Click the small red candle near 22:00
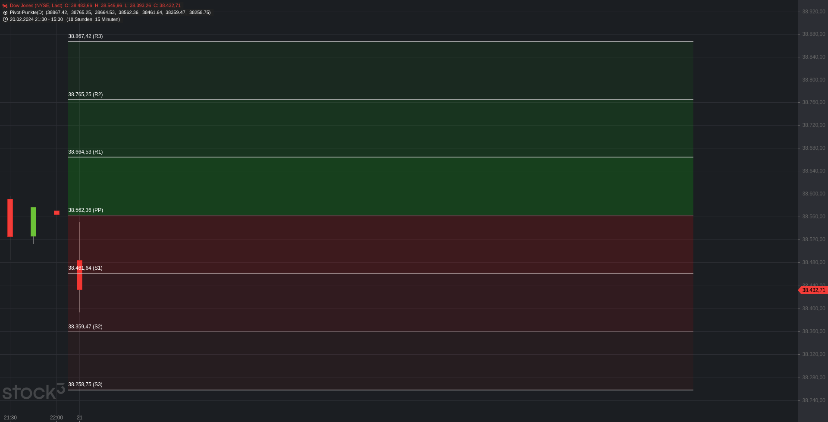This screenshot has width=828, height=422. click(x=56, y=213)
